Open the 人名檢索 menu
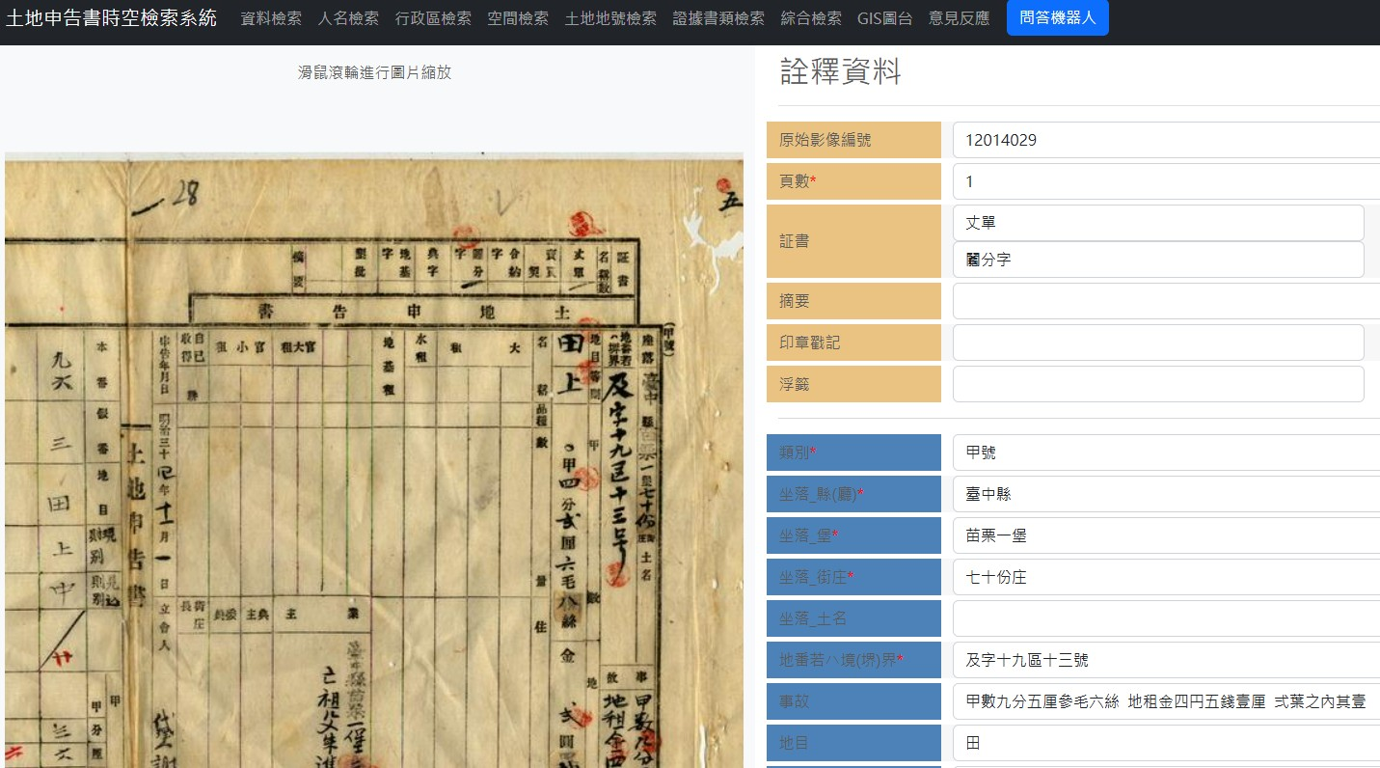 pos(348,17)
